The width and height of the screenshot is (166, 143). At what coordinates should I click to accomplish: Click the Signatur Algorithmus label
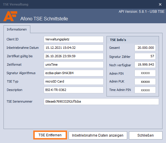[x=21, y=73]
